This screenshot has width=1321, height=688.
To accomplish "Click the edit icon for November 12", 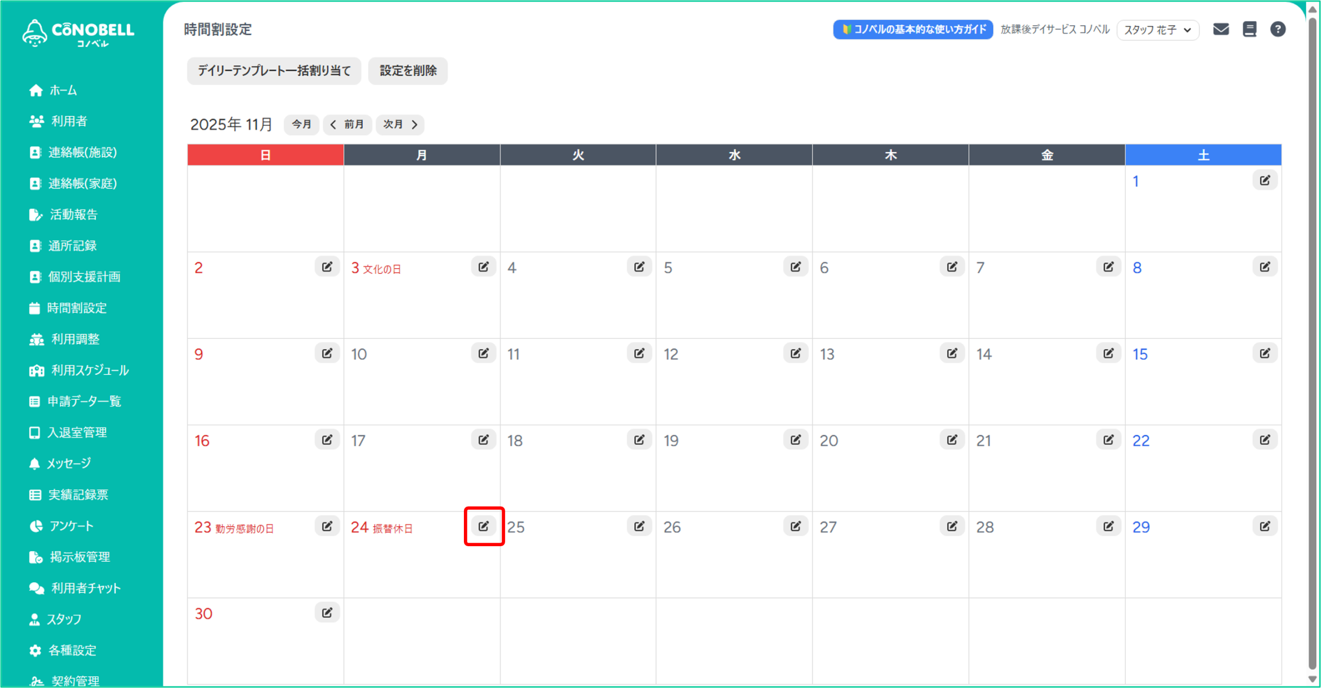I will point(795,353).
